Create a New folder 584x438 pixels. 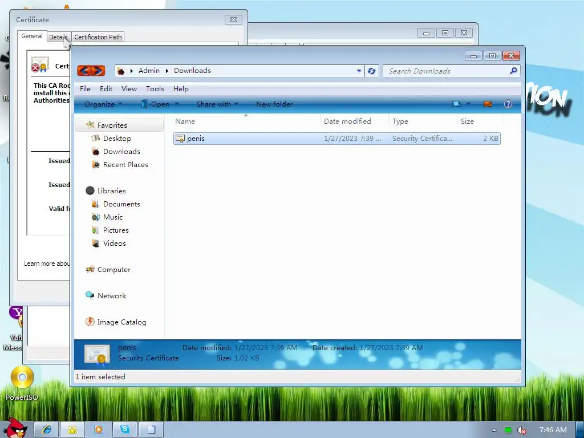coord(274,104)
